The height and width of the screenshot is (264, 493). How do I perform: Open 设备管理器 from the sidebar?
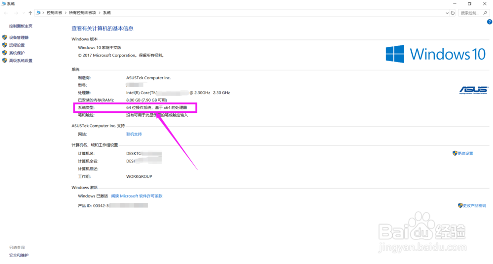[19, 37]
